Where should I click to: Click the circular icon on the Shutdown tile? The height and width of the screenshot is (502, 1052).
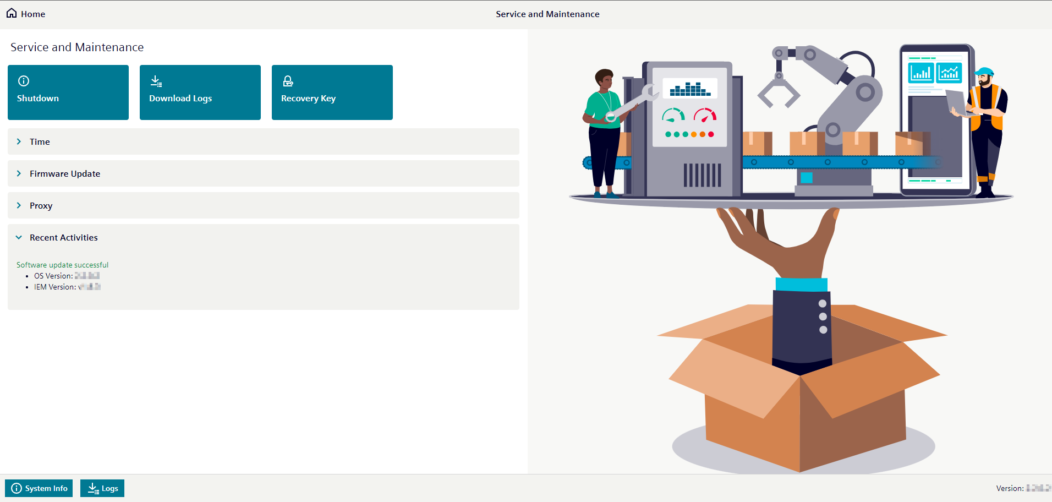pyautogui.click(x=24, y=81)
